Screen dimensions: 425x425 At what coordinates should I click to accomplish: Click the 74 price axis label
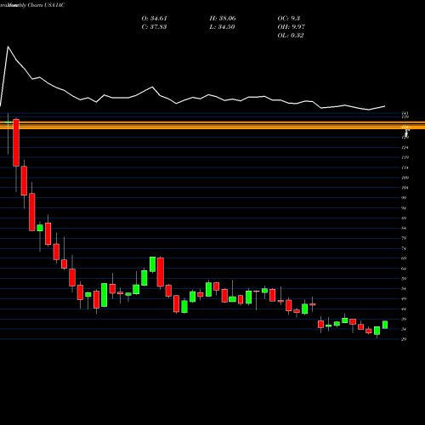click(x=404, y=248)
